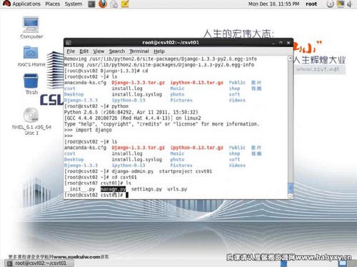The image size is (357, 267).
Task: Open the Places menu
Action: 53,4
